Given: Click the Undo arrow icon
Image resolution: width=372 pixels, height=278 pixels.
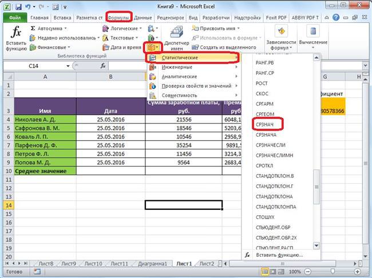Looking at the screenshot, I should click(28, 7).
